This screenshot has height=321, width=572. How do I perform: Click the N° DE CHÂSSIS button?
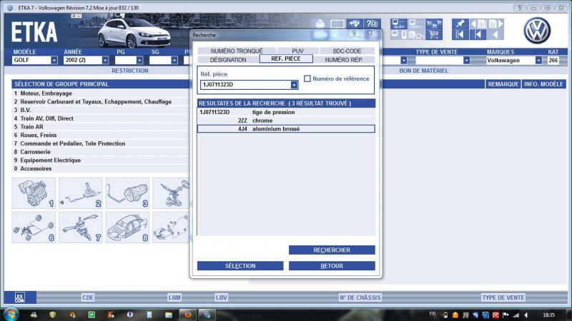(x=360, y=297)
